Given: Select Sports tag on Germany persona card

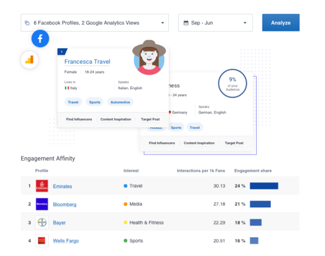Looking at the screenshot, I should (176, 127).
